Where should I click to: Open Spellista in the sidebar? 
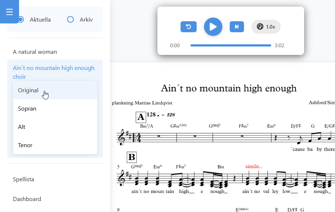23,179
